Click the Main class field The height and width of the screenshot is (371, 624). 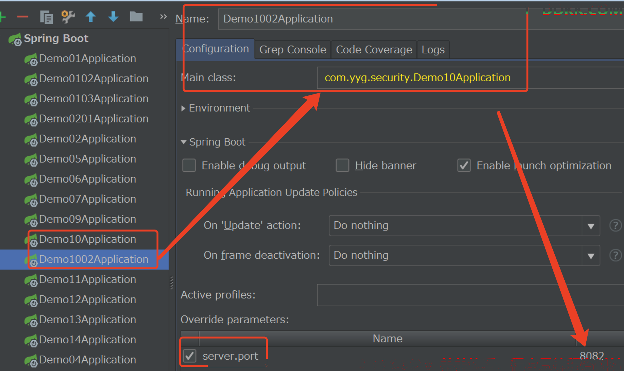point(470,78)
